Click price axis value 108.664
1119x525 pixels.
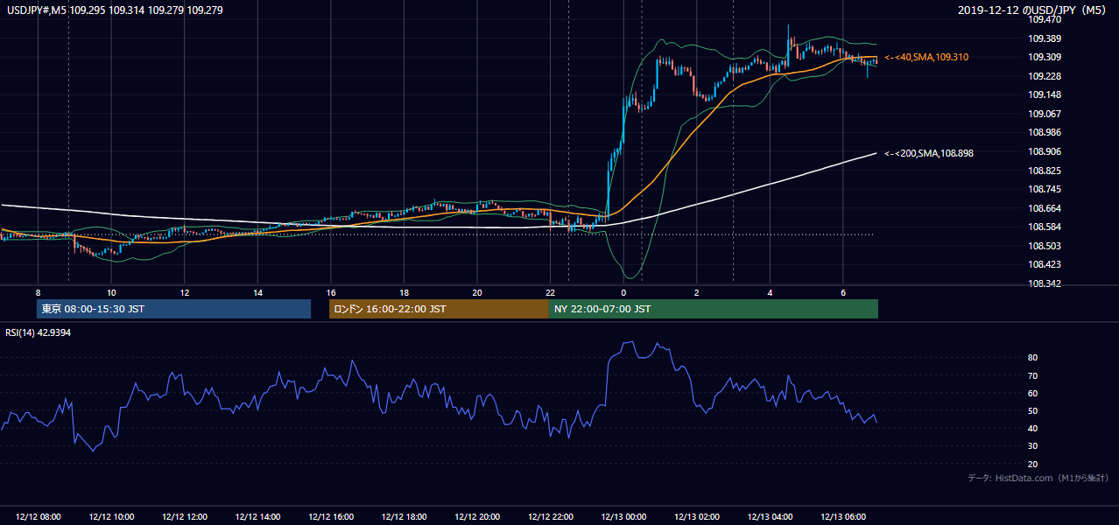point(1045,208)
